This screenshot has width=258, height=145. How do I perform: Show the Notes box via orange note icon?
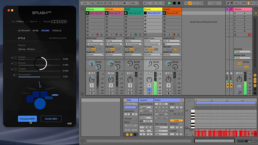coord(131,135)
